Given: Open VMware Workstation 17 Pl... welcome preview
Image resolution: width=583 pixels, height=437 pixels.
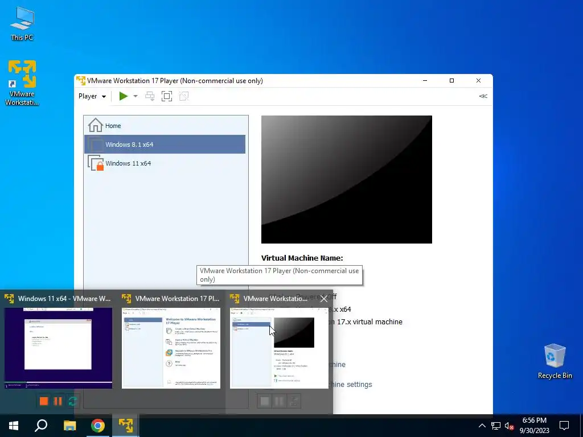Looking at the screenshot, I should 171,348.
